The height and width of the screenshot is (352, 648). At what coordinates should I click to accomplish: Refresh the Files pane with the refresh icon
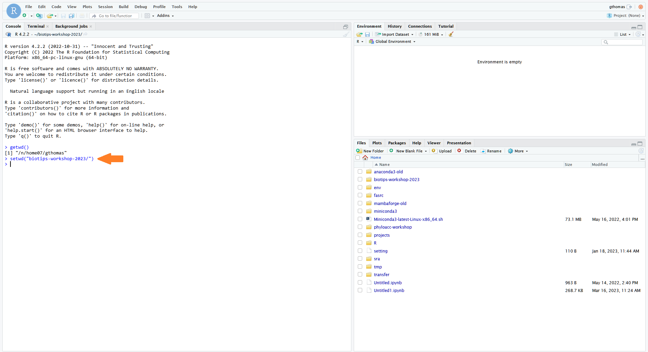[x=641, y=151]
